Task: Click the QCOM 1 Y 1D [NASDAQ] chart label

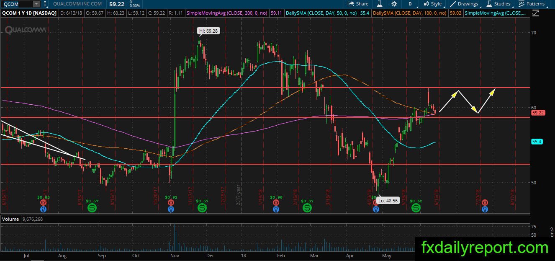Action: [30, 13]
